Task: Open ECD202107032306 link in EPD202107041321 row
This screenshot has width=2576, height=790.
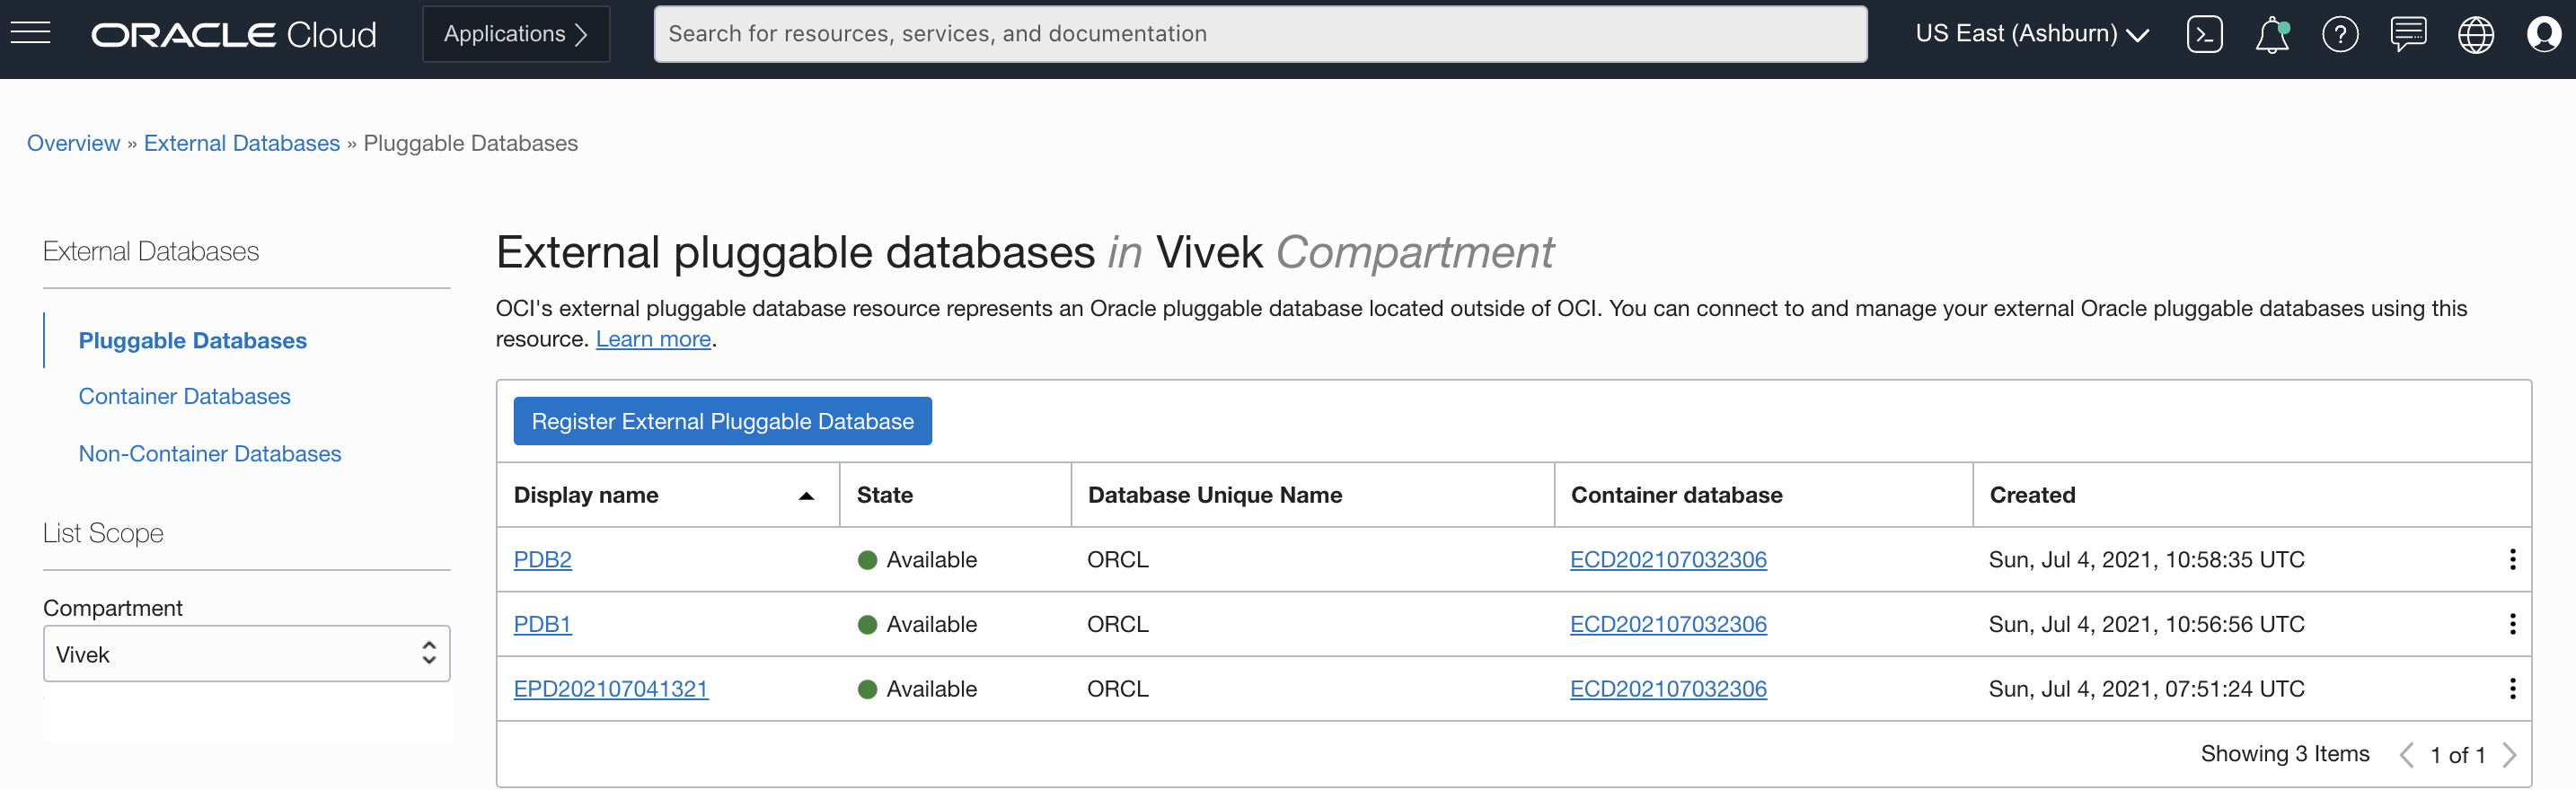Action: (x=1668, y=688)
